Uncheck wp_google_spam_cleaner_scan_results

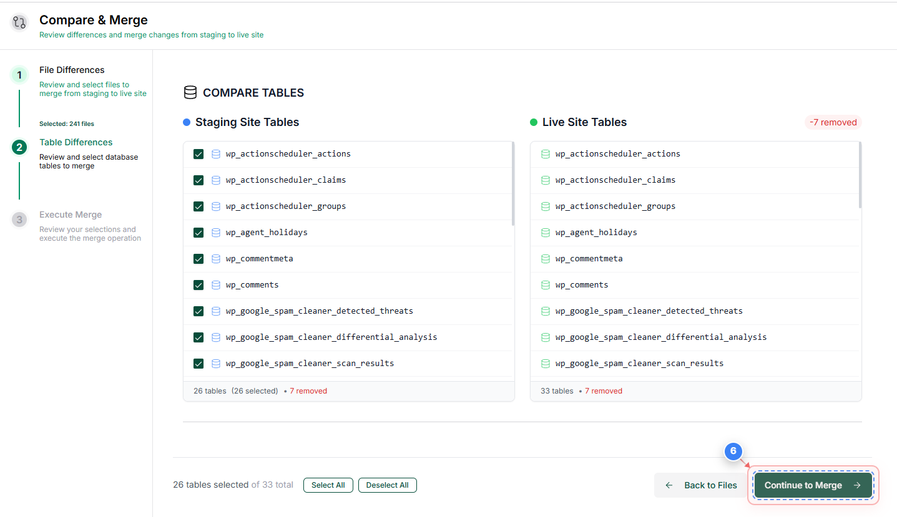pos(199,363)
